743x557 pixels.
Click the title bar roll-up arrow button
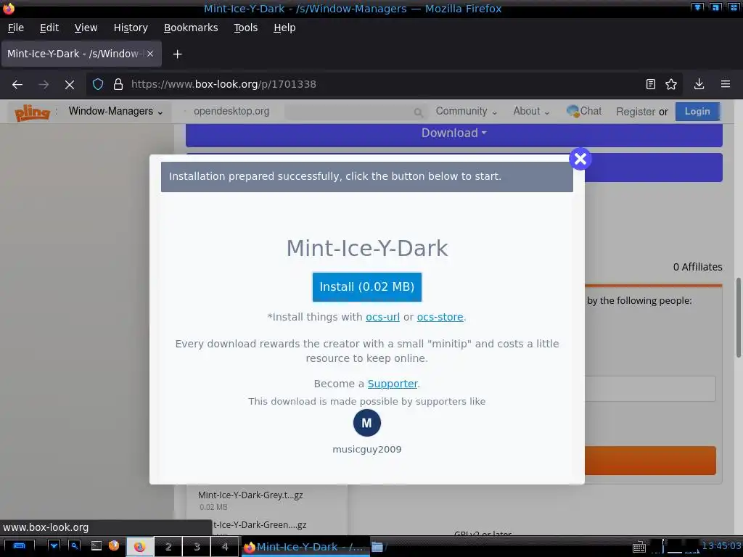coord(697,7)
